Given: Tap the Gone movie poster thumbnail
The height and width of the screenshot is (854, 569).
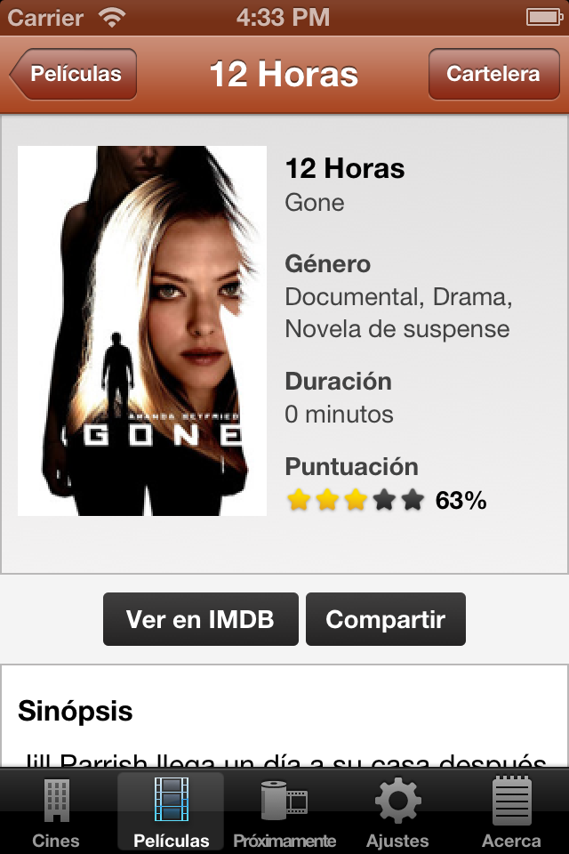Looking at the screenshot, I should [142, 331].
